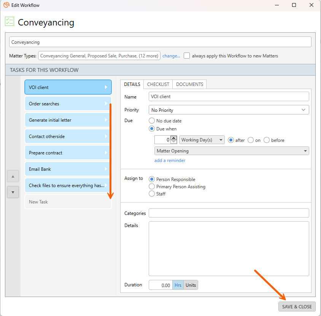Switch to the Checklist tab
The width and height of the screenshot is (321, 316).
(158, 84)
